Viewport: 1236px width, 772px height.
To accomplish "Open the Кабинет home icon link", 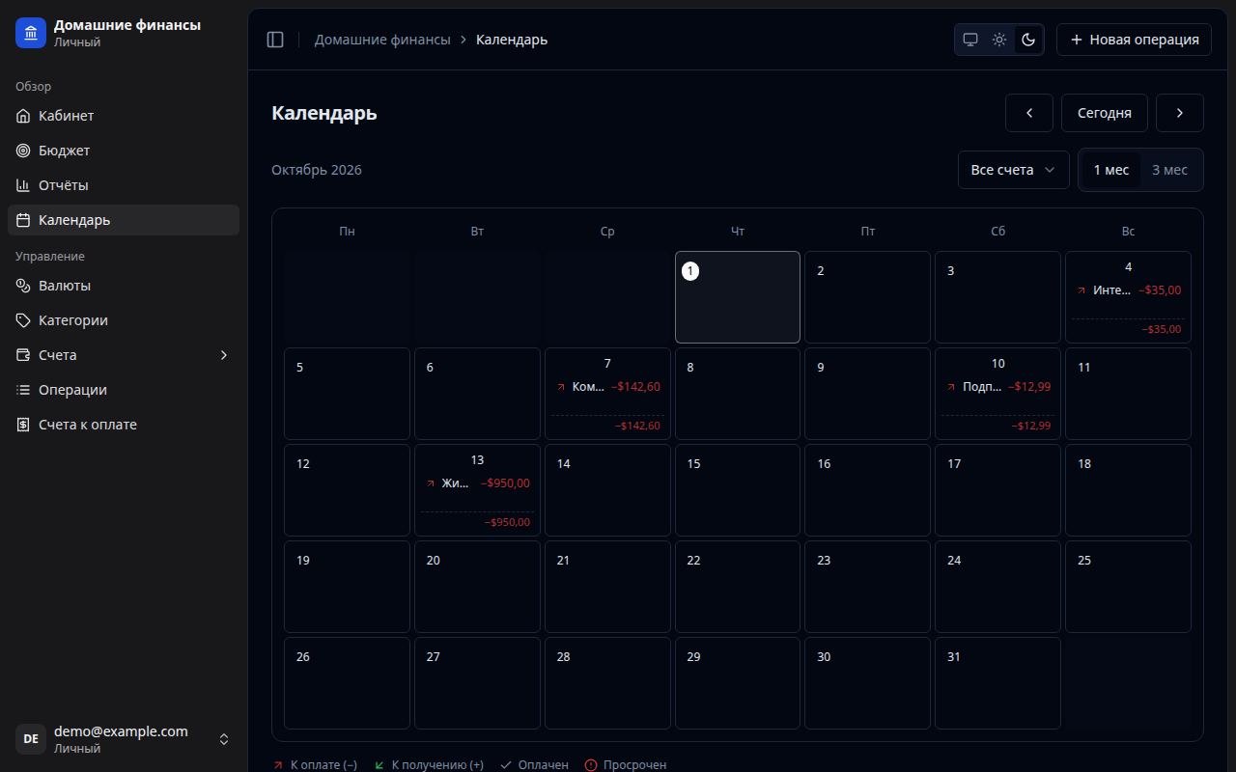I will [x=23, y=116].
